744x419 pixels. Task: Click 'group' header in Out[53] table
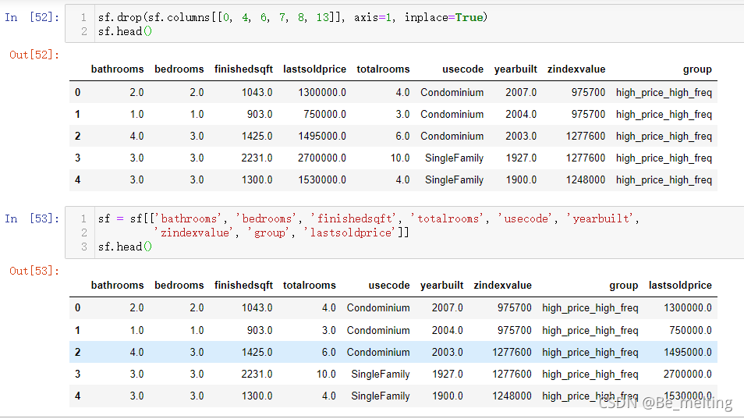pos(623,286)
